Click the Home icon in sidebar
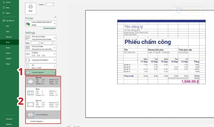Screen dimensions: 214x127 (x=3, y=2)
